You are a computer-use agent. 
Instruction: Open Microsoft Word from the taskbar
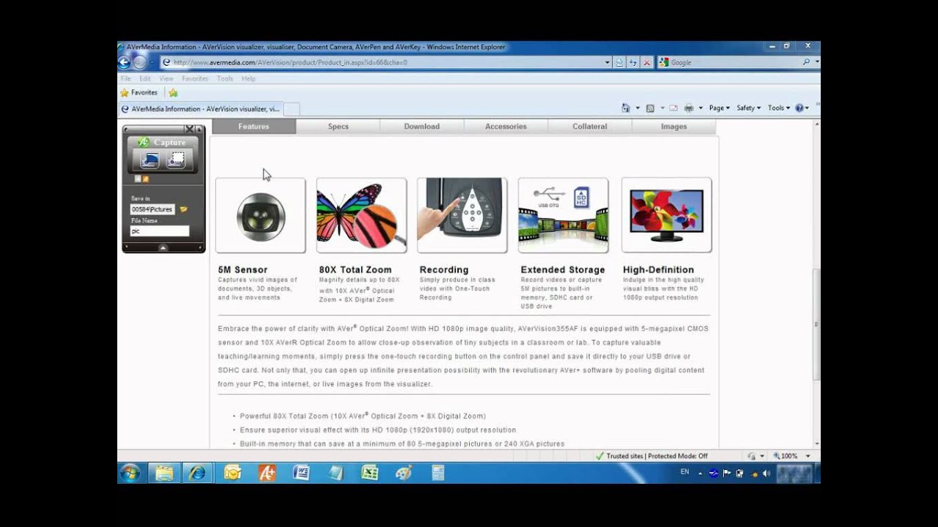pos(301,473)
